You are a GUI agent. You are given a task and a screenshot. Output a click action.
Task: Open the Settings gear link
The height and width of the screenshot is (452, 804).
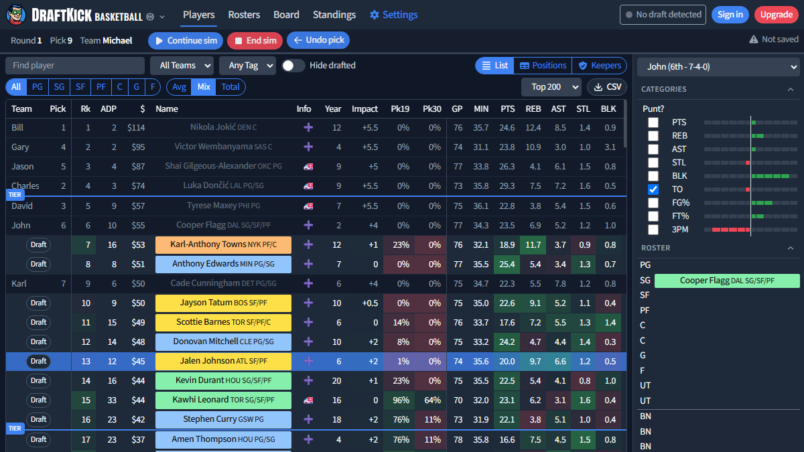coord(393,15)
